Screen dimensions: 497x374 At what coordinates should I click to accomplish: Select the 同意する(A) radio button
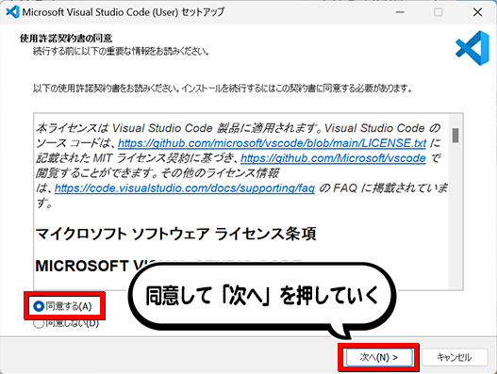tap(39, 306)
